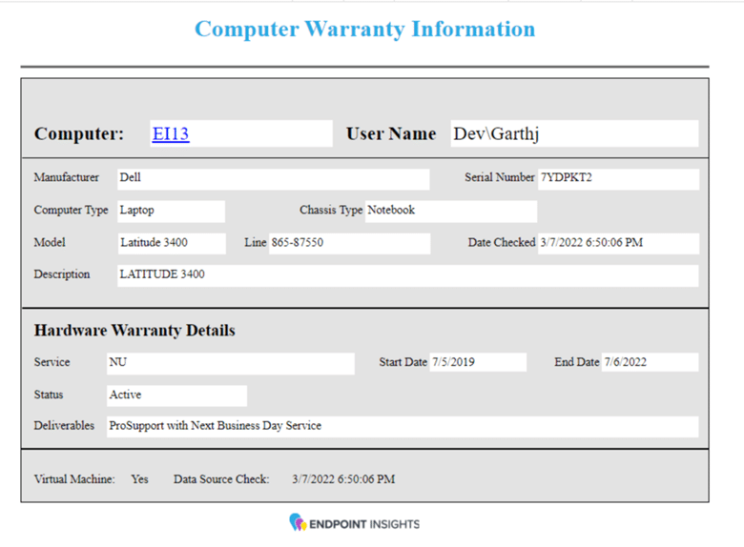
Task: Open the EI13 computer link
Action: point(171,134)
